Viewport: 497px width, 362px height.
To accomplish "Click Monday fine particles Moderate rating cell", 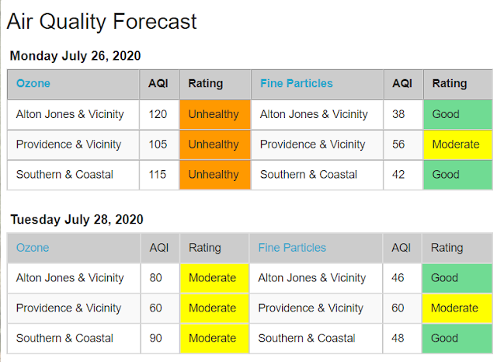I will [457, 144].
